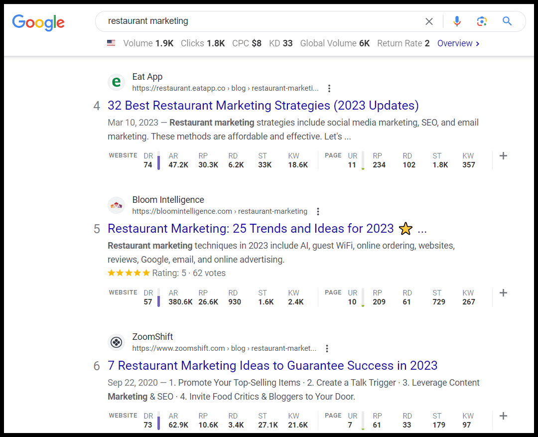
Task: Click AR 380.6K for Bloom Intelligence website
Action: coord(180,297)
